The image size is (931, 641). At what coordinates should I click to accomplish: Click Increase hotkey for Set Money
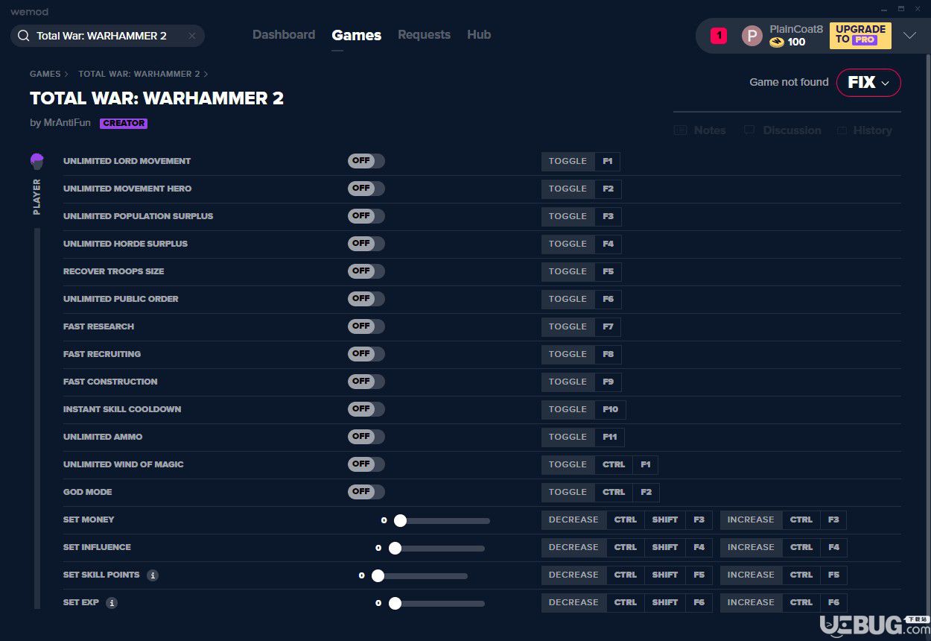(x=751, y=520)
